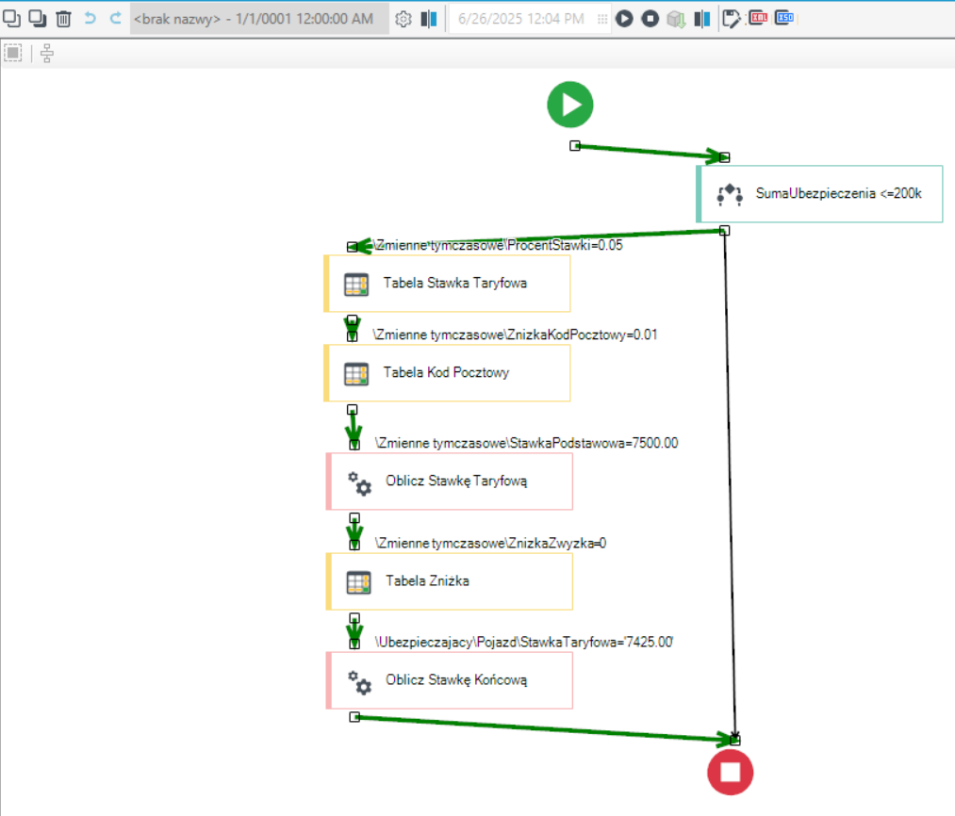Select the SumaUbezpieczenia <=200k decision node
This screenshot has width=955, height=816.
pyautogui.click(x=820, y=194)
